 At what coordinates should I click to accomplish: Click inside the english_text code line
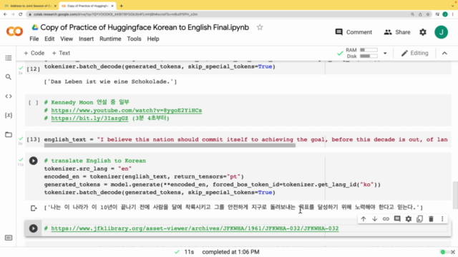click(245, 140)
